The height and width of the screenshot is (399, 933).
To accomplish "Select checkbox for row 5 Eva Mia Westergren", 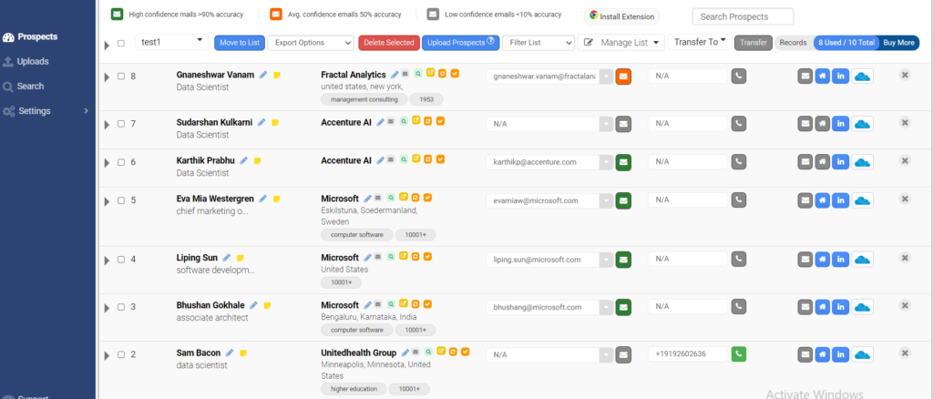I will (x=121, y=200).
